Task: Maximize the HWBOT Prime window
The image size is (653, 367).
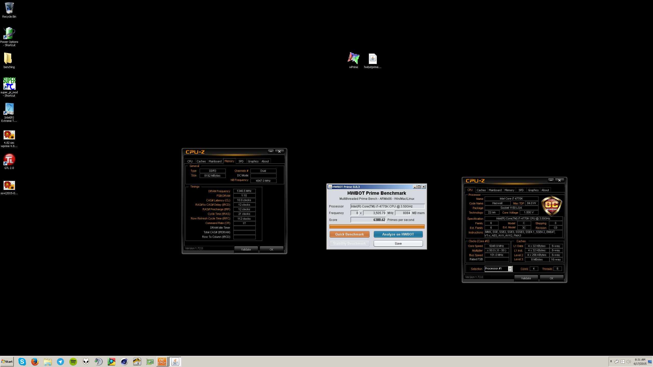Action: point(419,187)
